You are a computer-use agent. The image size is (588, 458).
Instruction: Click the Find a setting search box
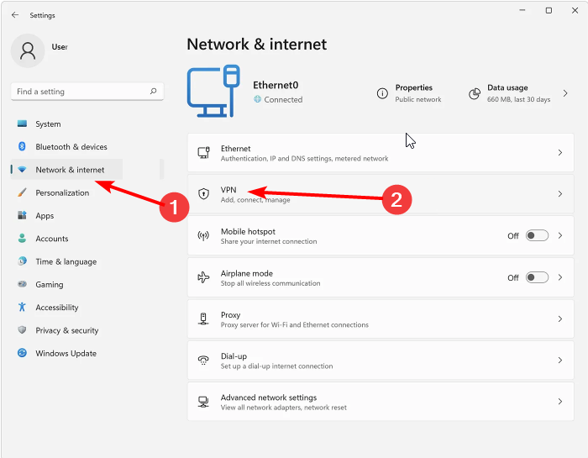(87, 91)
